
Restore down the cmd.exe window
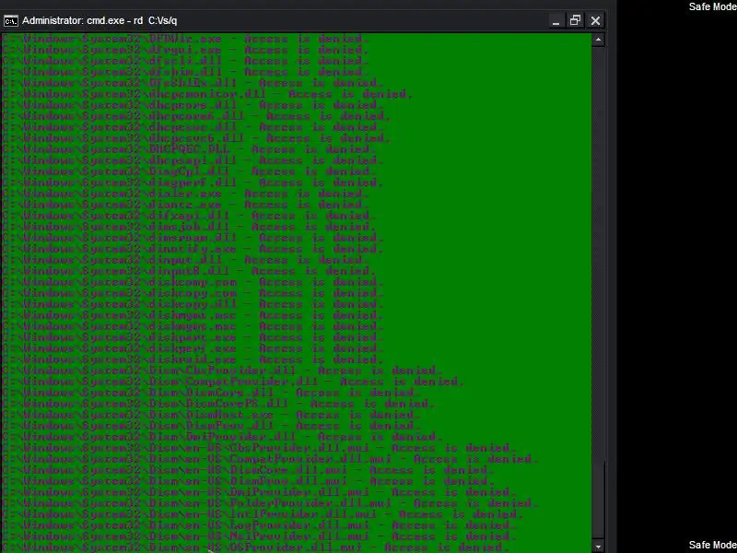[x=575, y=20]
